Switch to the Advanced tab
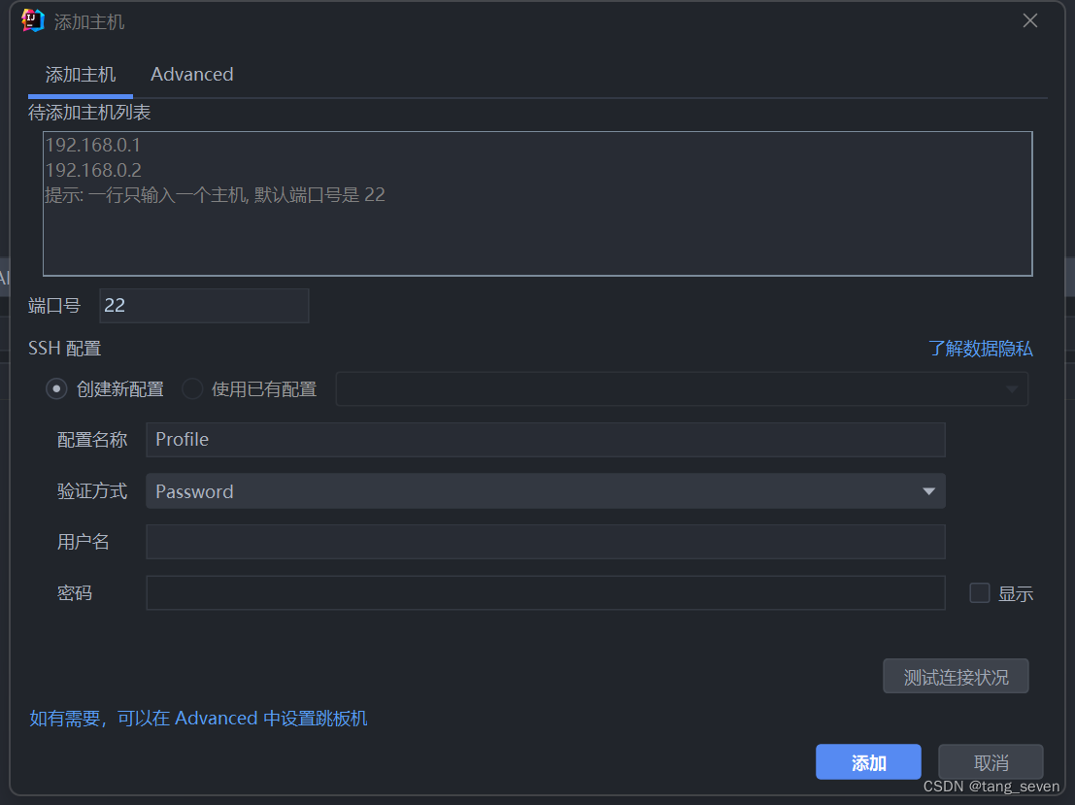Screen dimensions: 1075x805 [191, 75]
